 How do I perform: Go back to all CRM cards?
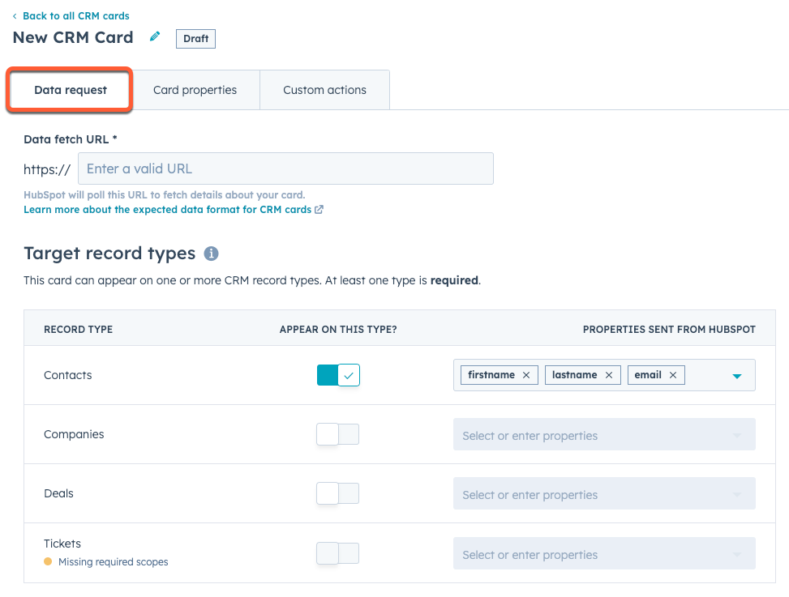click(75, 16)
